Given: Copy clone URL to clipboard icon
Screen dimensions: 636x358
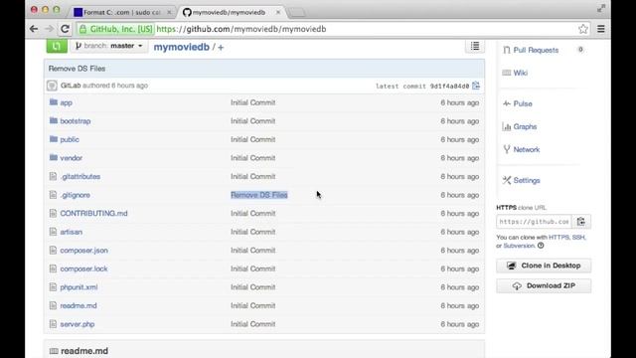Looking at the screenshot, I should (581, 222).
